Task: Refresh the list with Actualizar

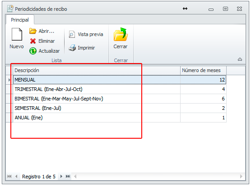Action: click(45, 51)
